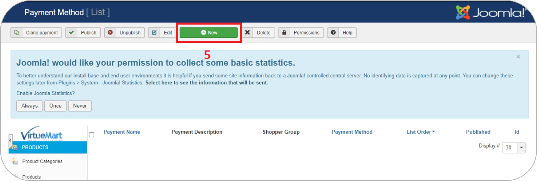The width and height of the screenshot is (537, 181).
Task: Choose Always for Joomla statistics
Action: click(29, 106)
